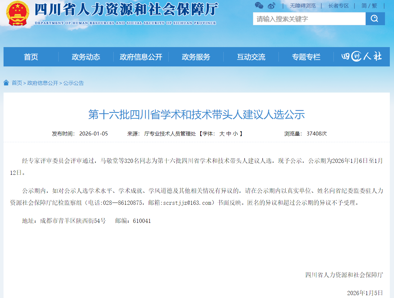Select the 首页 menu item
This screenshot has width=394, height=298.
coord(31,57)
